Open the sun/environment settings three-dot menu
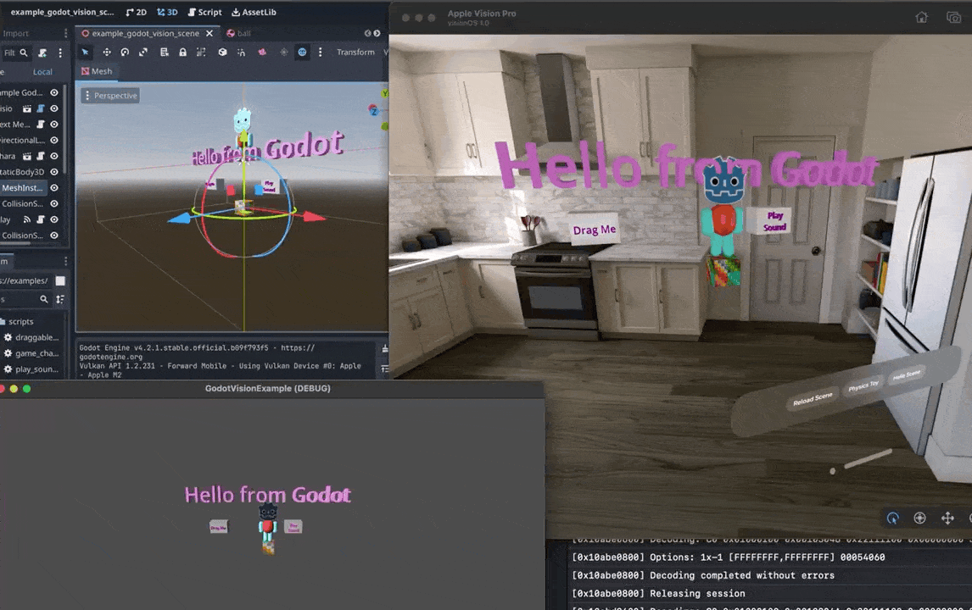 click(x=320, y=52)
